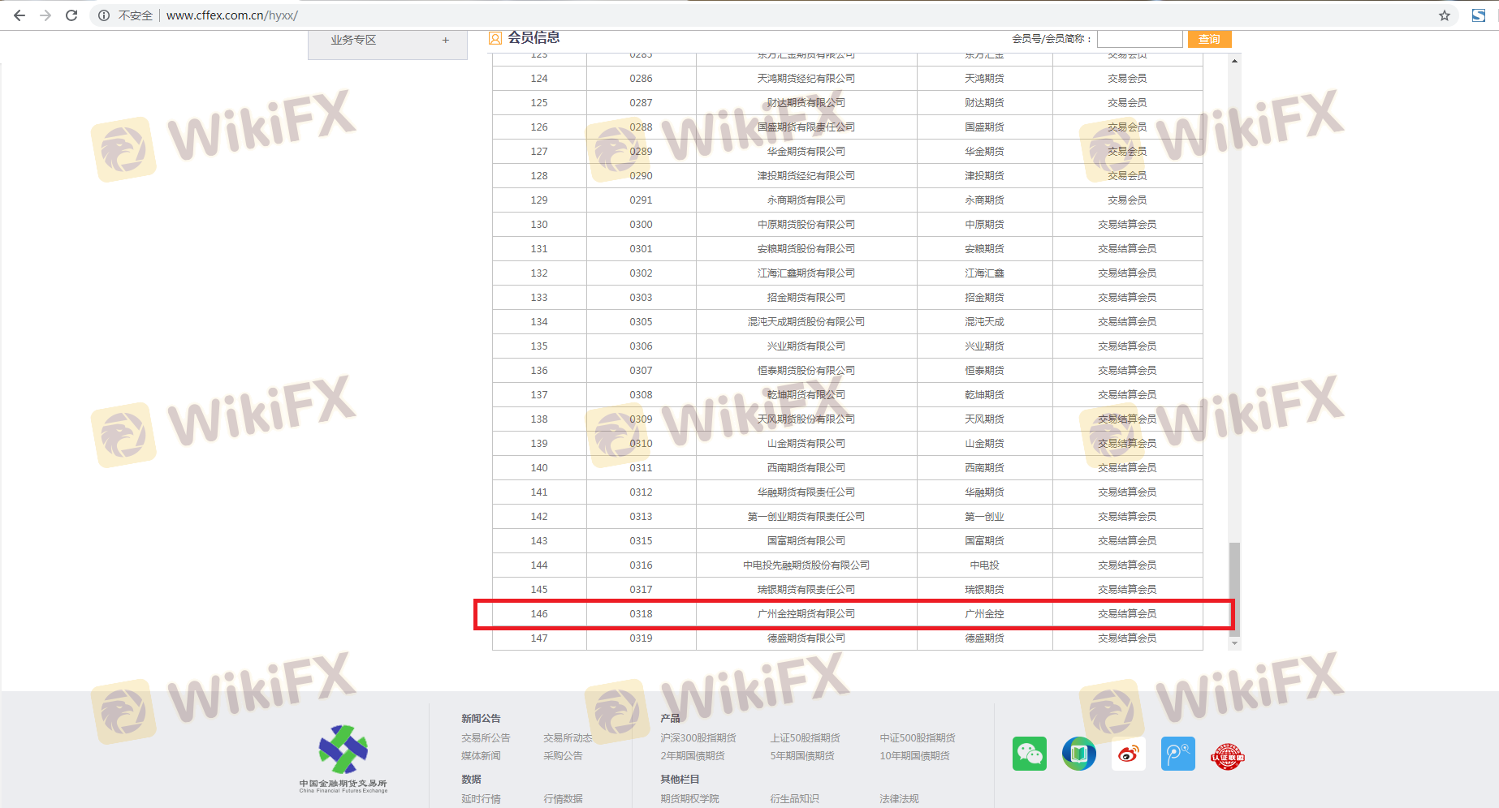Image resolution: width=1499 pixels, height=808 pixels.
Task: Open the 交易所公告 footer link
Action: click(x=486, y=737)
